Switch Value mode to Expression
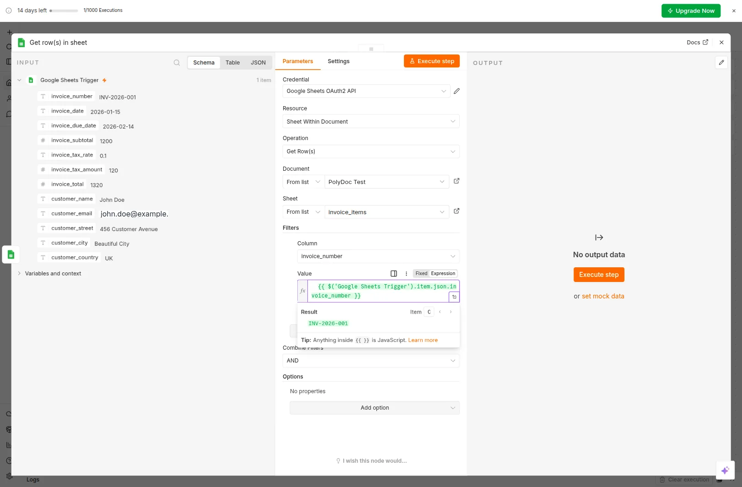The height and width of the screenshot is (487, 742). coord(443,274)
